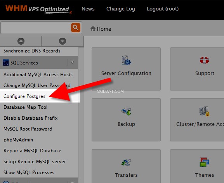Collapse the SQL Services section arrow
Image resolution: width=224 pixels, height=183 pixels.
tap(73, 62)
